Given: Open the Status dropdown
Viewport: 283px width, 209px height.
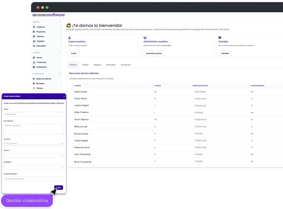Looking at the screenshot, I should click(x=33, y=155).
